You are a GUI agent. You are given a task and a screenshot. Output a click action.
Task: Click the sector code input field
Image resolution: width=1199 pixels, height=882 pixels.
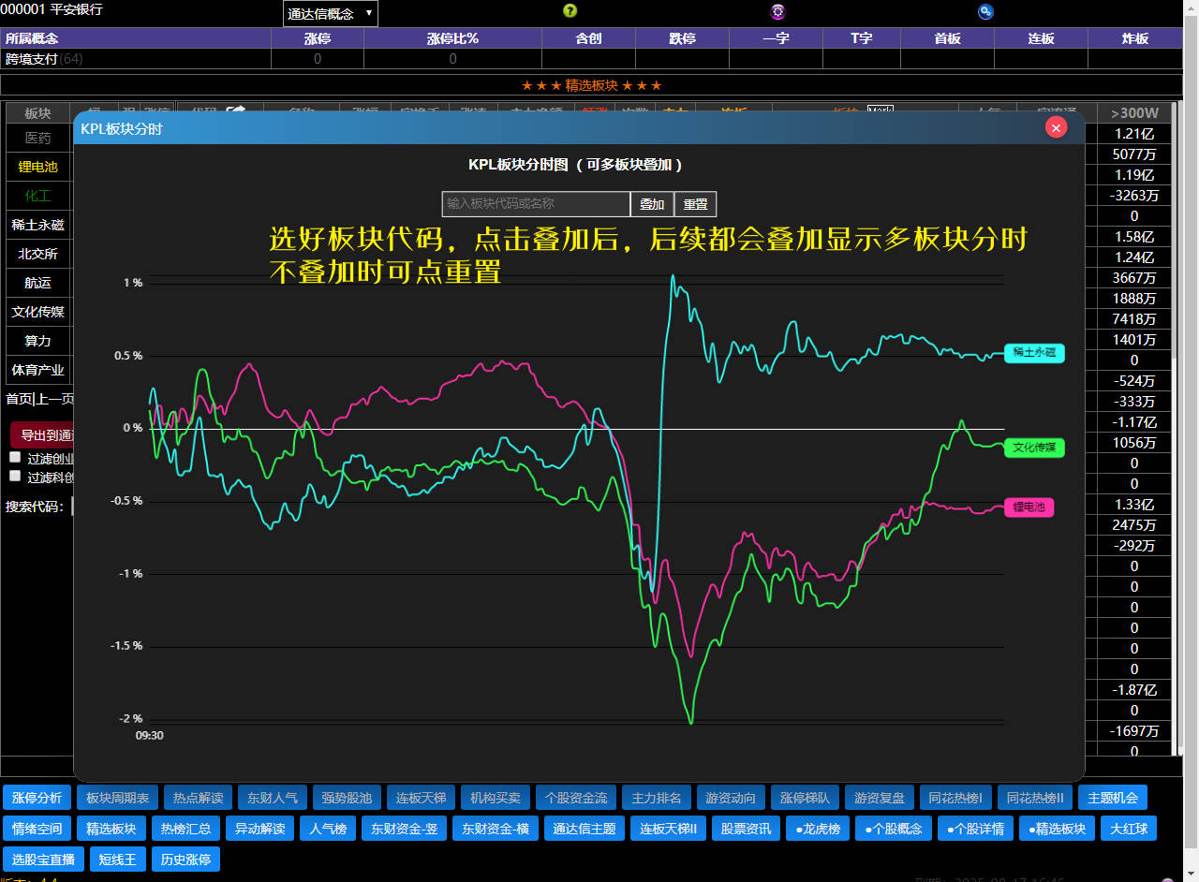click(536, 204)
